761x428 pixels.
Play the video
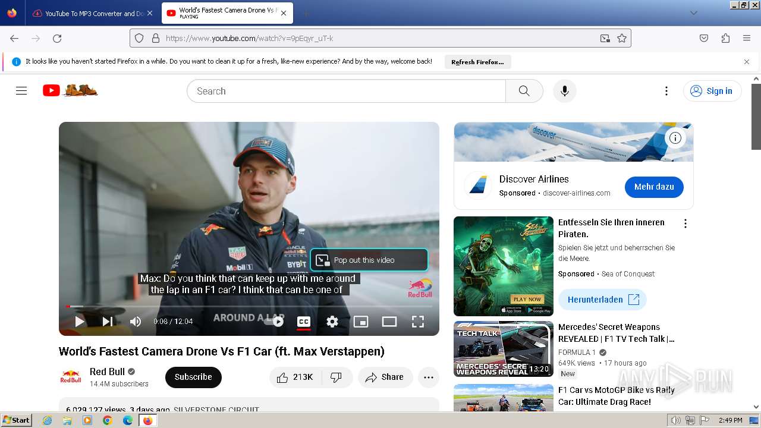80,322
